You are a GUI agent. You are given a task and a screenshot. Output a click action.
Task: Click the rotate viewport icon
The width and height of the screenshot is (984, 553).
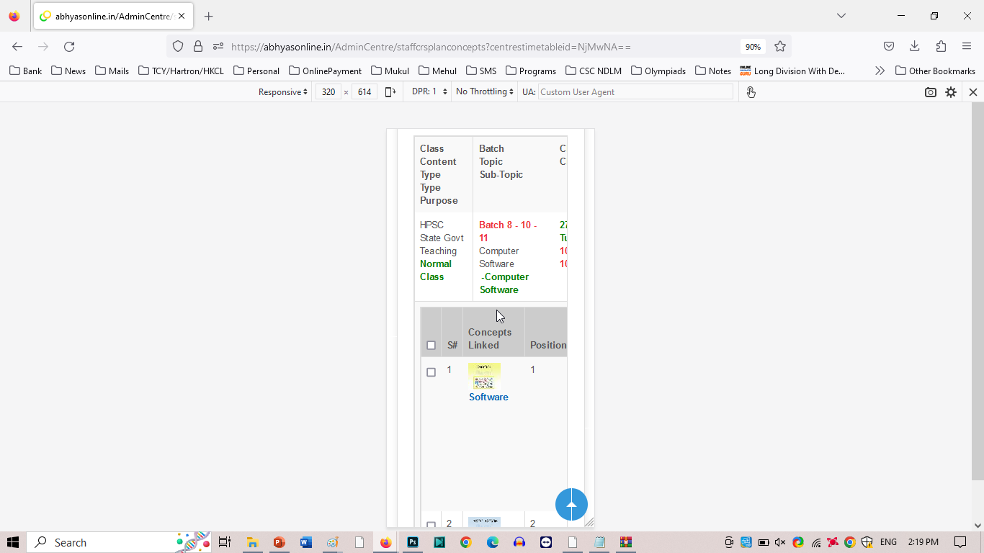coord(390,92)
